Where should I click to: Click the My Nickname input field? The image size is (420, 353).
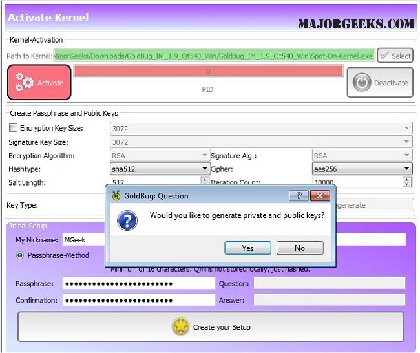pos(84,240)
